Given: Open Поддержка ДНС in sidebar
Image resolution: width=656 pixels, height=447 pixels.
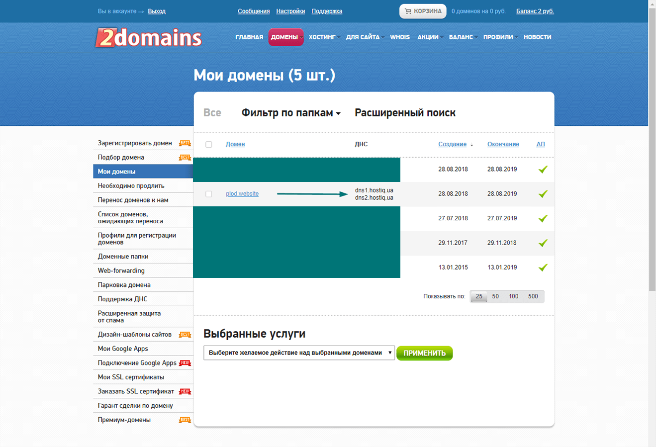Looking at the screenshot, I should click(122, 299).
